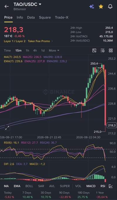Image resolution: width=117 pixels, height=200 pixels.
Task: Click the 187 € converted price
Action: pos(8,36)
